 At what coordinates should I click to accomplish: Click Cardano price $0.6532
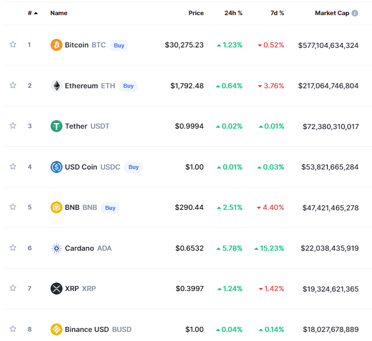point(189,248)
